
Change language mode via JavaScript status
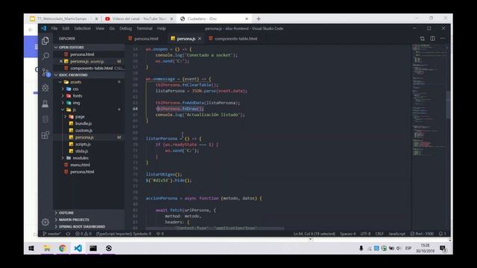click(x=397, y=234)
